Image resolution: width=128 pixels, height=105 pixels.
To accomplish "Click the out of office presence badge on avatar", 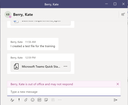I will click(10, 17).
